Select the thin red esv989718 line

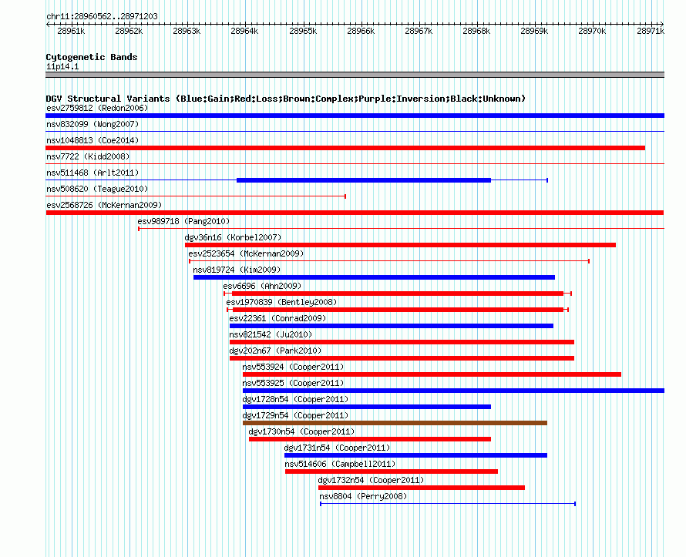(x=401, y=229)
